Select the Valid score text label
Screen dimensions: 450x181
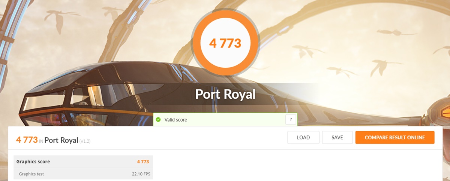coord(175,120)
